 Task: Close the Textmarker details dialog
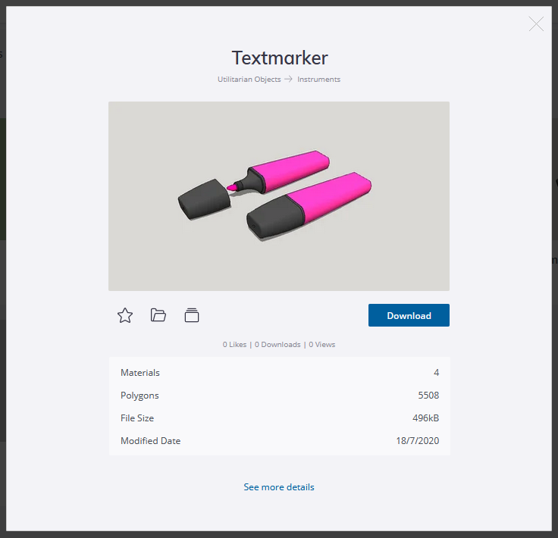tap(536, 23)
